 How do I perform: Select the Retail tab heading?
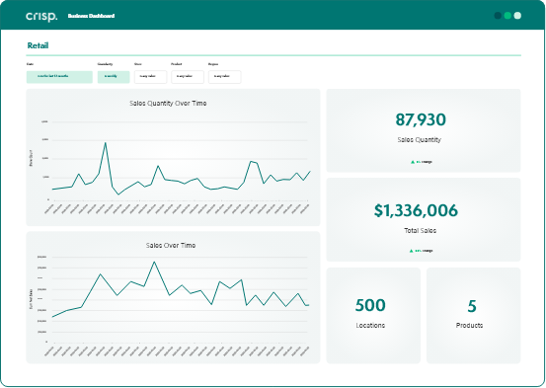click(x=38, y=45)
